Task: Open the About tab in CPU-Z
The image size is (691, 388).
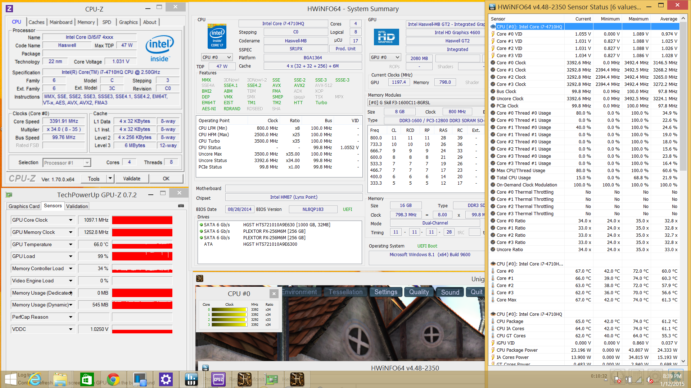Action: point(150,22)
